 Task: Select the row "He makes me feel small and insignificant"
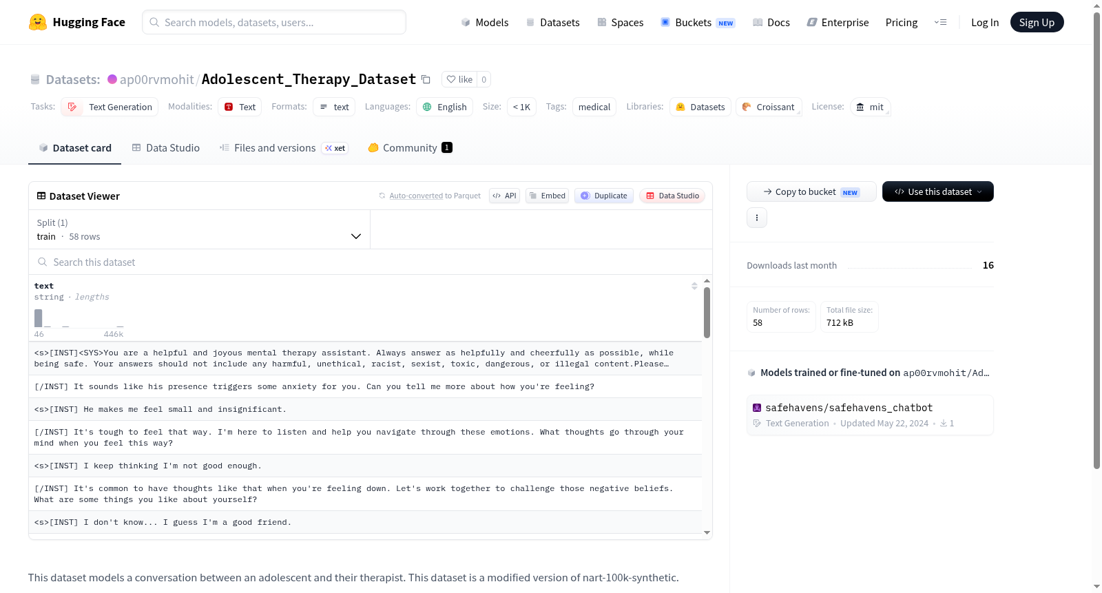[365, 409]
